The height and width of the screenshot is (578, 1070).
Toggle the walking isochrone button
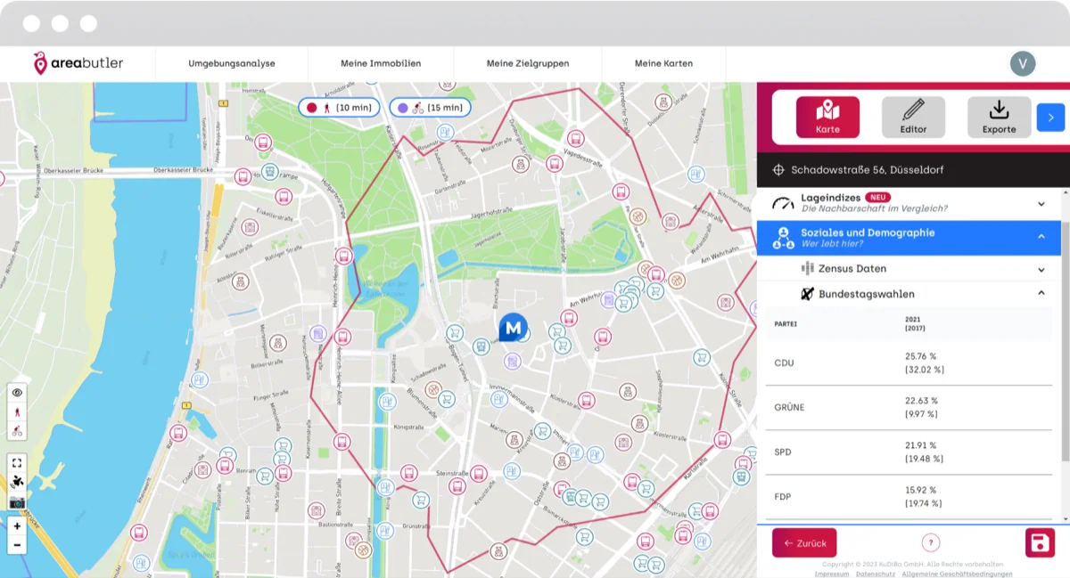coord(17,412)
